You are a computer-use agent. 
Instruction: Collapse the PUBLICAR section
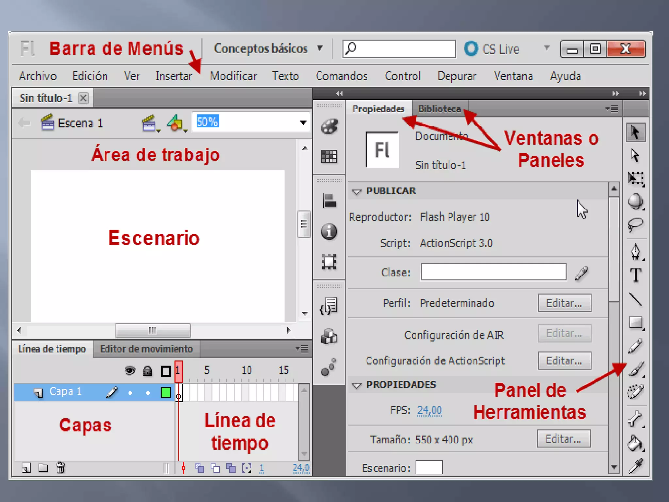[x=357, y=192]
